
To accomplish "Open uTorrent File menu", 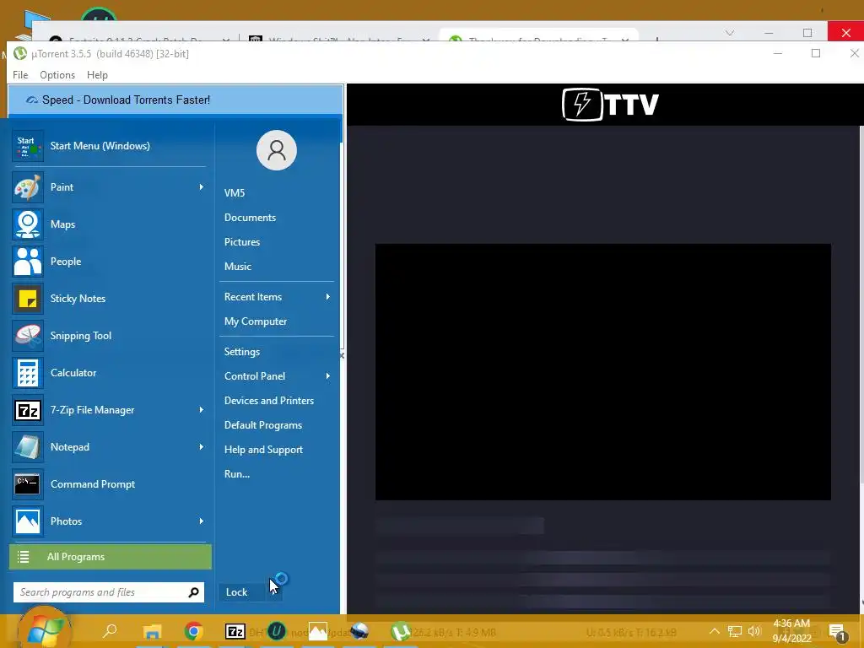I will [x=20, y=75].
